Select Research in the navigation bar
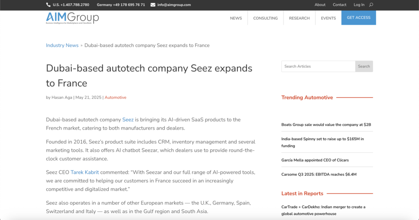The height and width of the screenshot is (220, 419). [299, 18]
